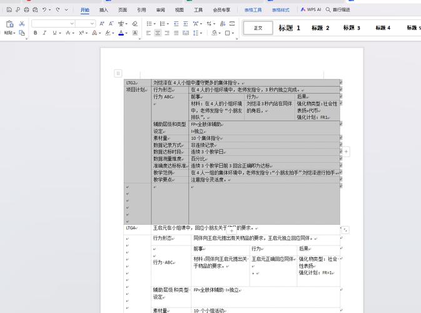Click the text direction swap icon
421x313 pixels.
(x=209, y=24)
